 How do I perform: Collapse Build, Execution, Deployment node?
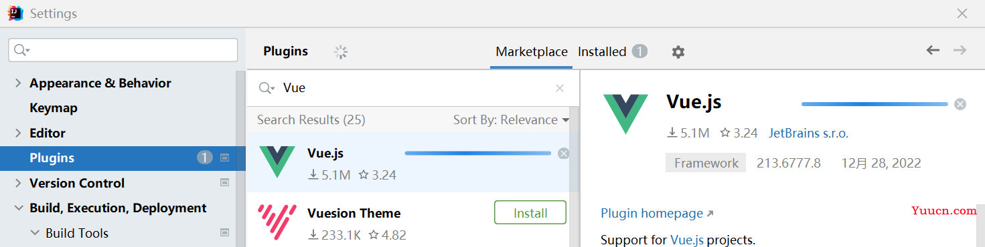tap(18, 208)
